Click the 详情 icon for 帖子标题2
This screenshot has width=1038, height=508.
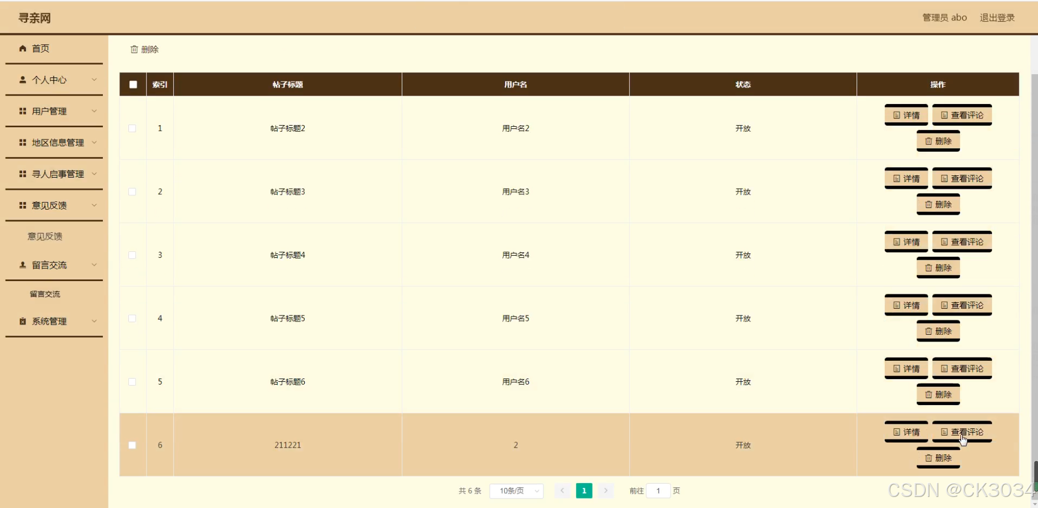click(897, 115)
